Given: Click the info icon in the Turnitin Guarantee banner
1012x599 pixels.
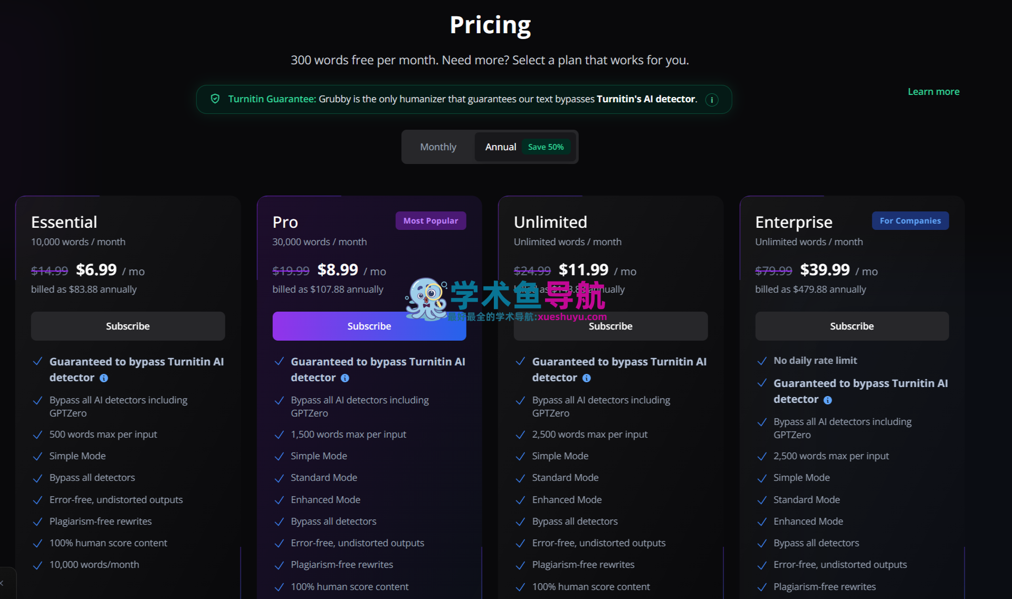Looking at the screenshot, I should (712, 100).
